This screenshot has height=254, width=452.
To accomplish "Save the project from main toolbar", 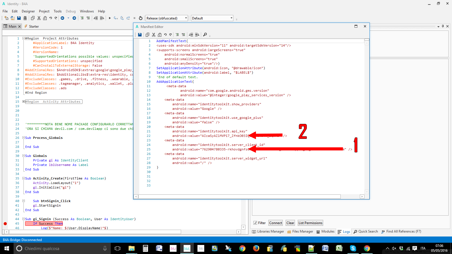I will pos(19,18).
